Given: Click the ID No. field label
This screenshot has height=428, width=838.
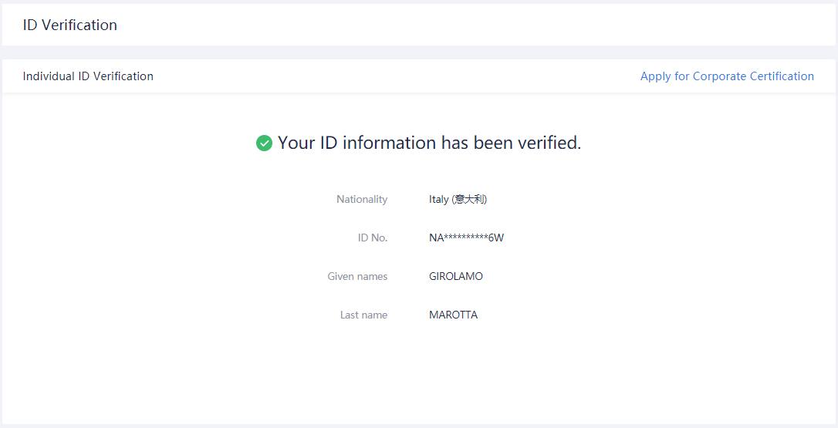Looking at the screenshot, I should click(x=372, y=238).
